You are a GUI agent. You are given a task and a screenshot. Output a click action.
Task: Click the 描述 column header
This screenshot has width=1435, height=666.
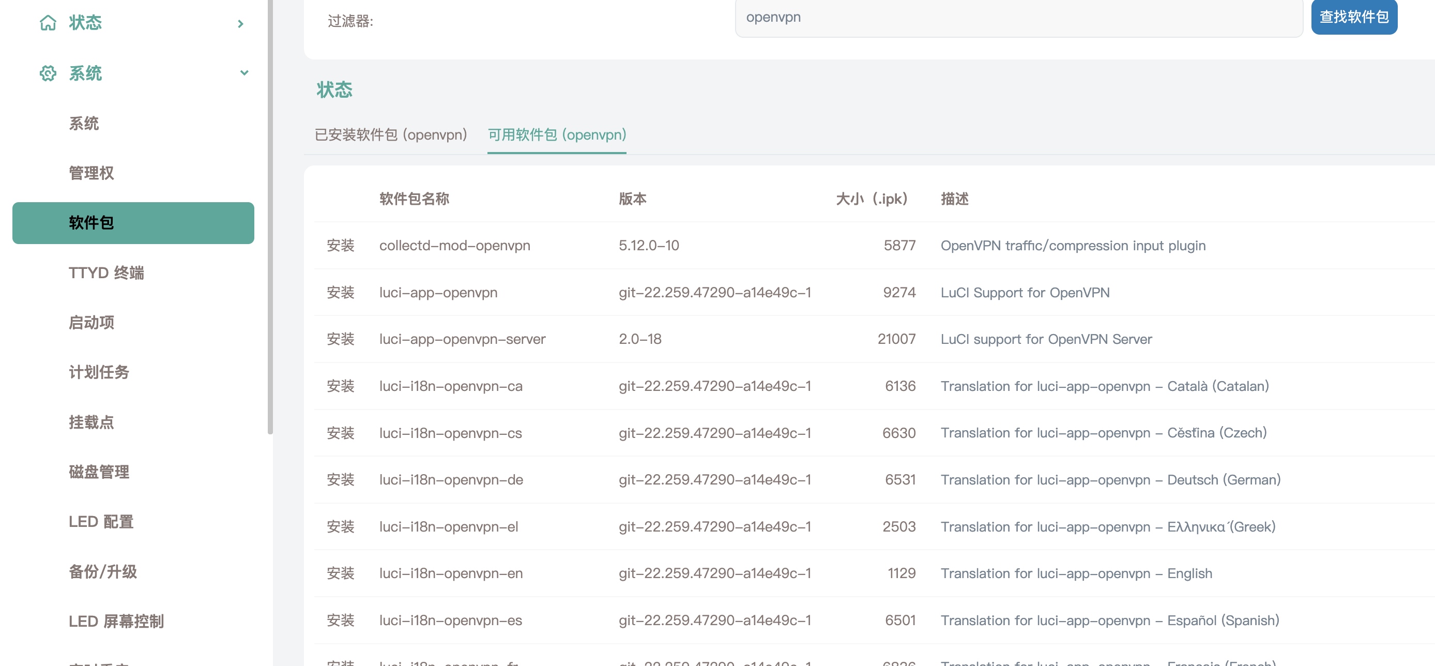[954, 199]
